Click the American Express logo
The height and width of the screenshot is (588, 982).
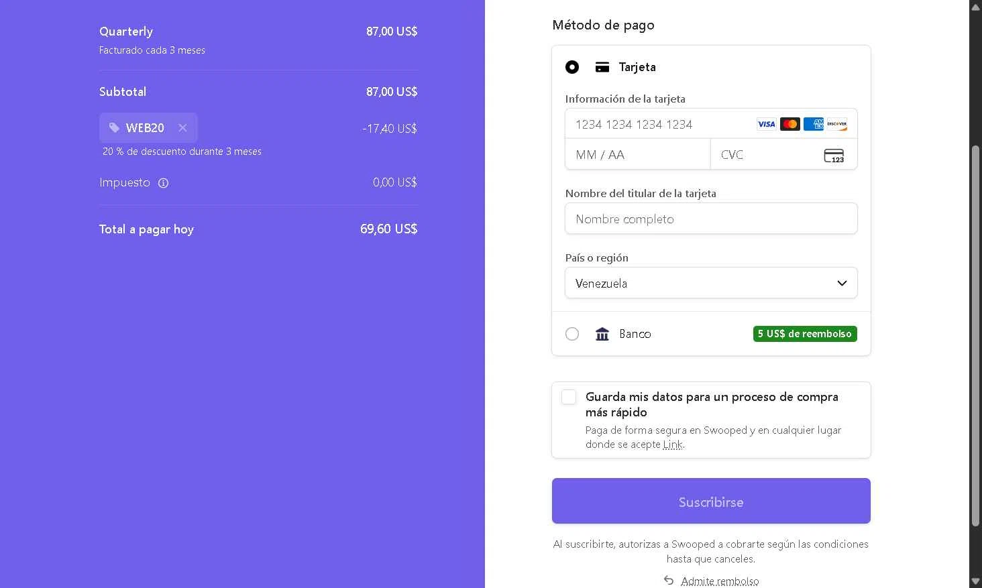click(813, 124)
